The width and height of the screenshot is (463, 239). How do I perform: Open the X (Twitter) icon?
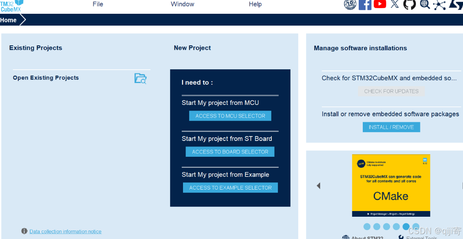tap(395, 4)
